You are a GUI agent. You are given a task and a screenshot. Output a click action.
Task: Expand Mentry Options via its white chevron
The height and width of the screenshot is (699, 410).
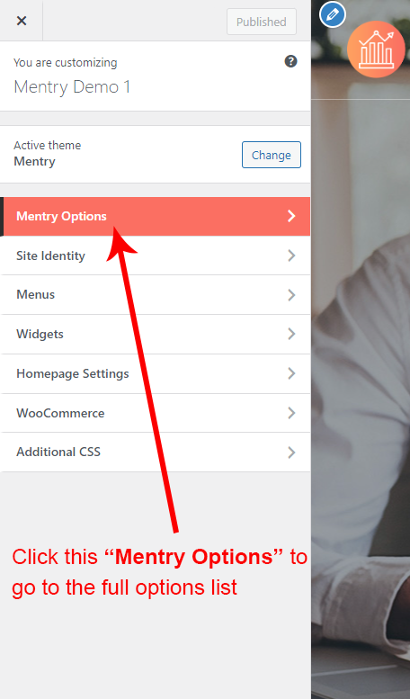click(291, 216)
